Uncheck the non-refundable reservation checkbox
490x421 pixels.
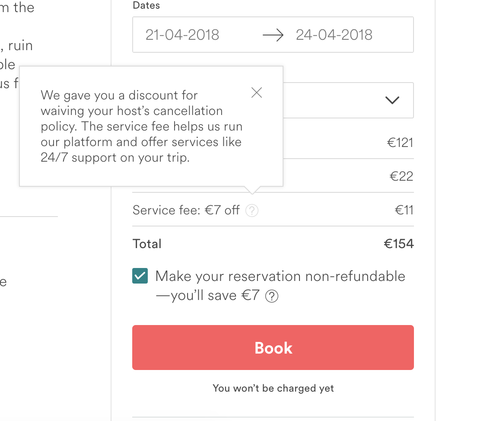tap(140, 276)
